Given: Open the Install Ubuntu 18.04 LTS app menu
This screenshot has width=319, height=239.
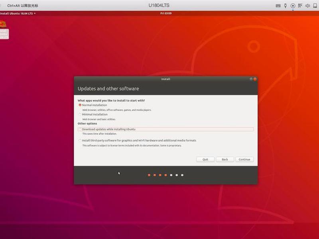Looking at the screenshot, I should coord(18,14).
